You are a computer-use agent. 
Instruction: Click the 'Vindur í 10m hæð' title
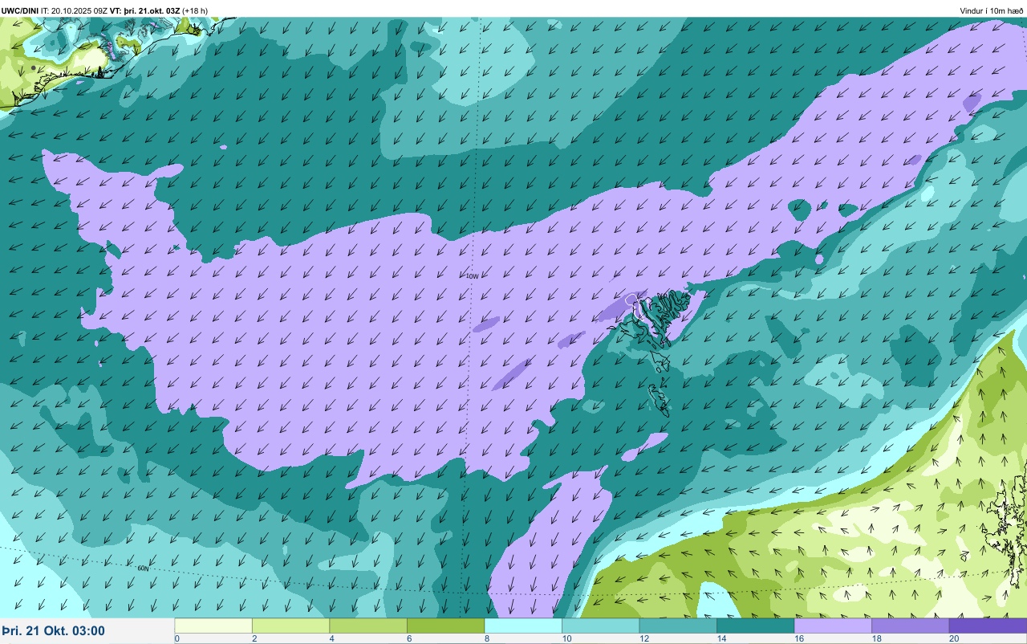tap(992, 10)
